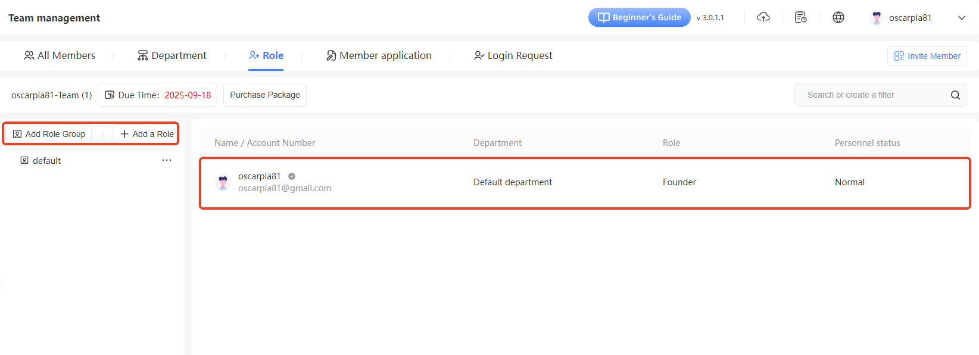Click oscarpia81 avatar in member row
The image size is (979, 355).
pyautogui.click(x=223, y=182)
